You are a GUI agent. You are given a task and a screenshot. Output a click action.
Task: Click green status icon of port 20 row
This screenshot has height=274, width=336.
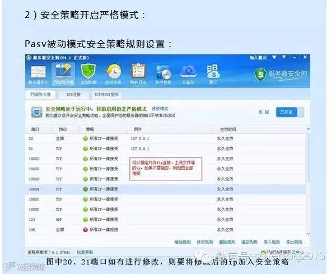[85, 138]
